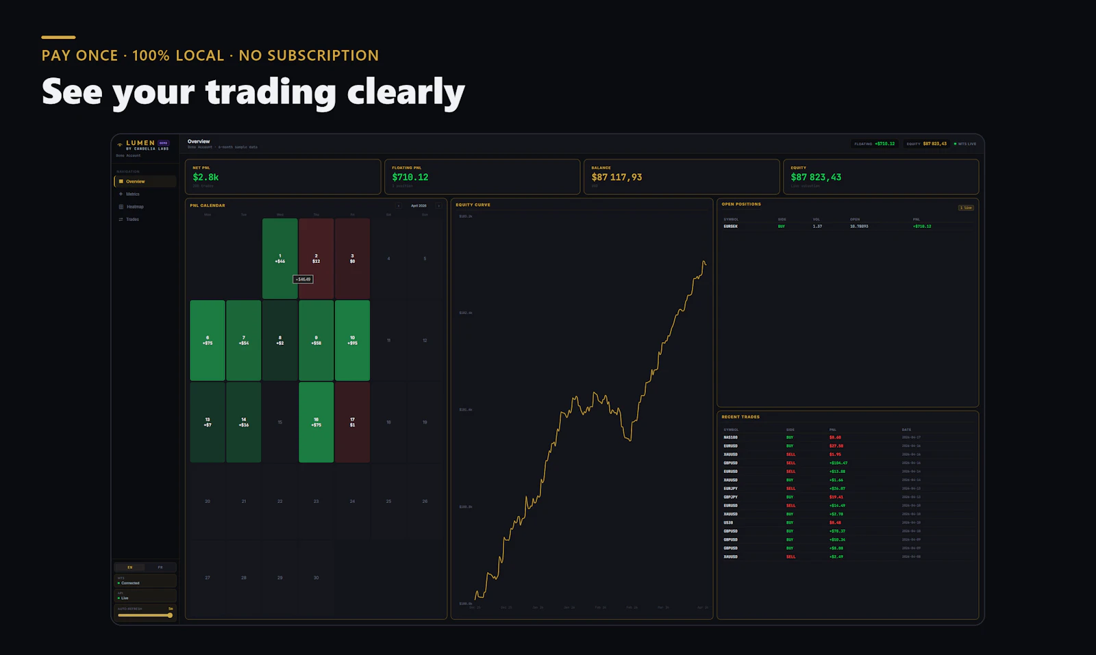Click the US30 recent trade row
The image size is (1096, 655).
tap(847, 522)
